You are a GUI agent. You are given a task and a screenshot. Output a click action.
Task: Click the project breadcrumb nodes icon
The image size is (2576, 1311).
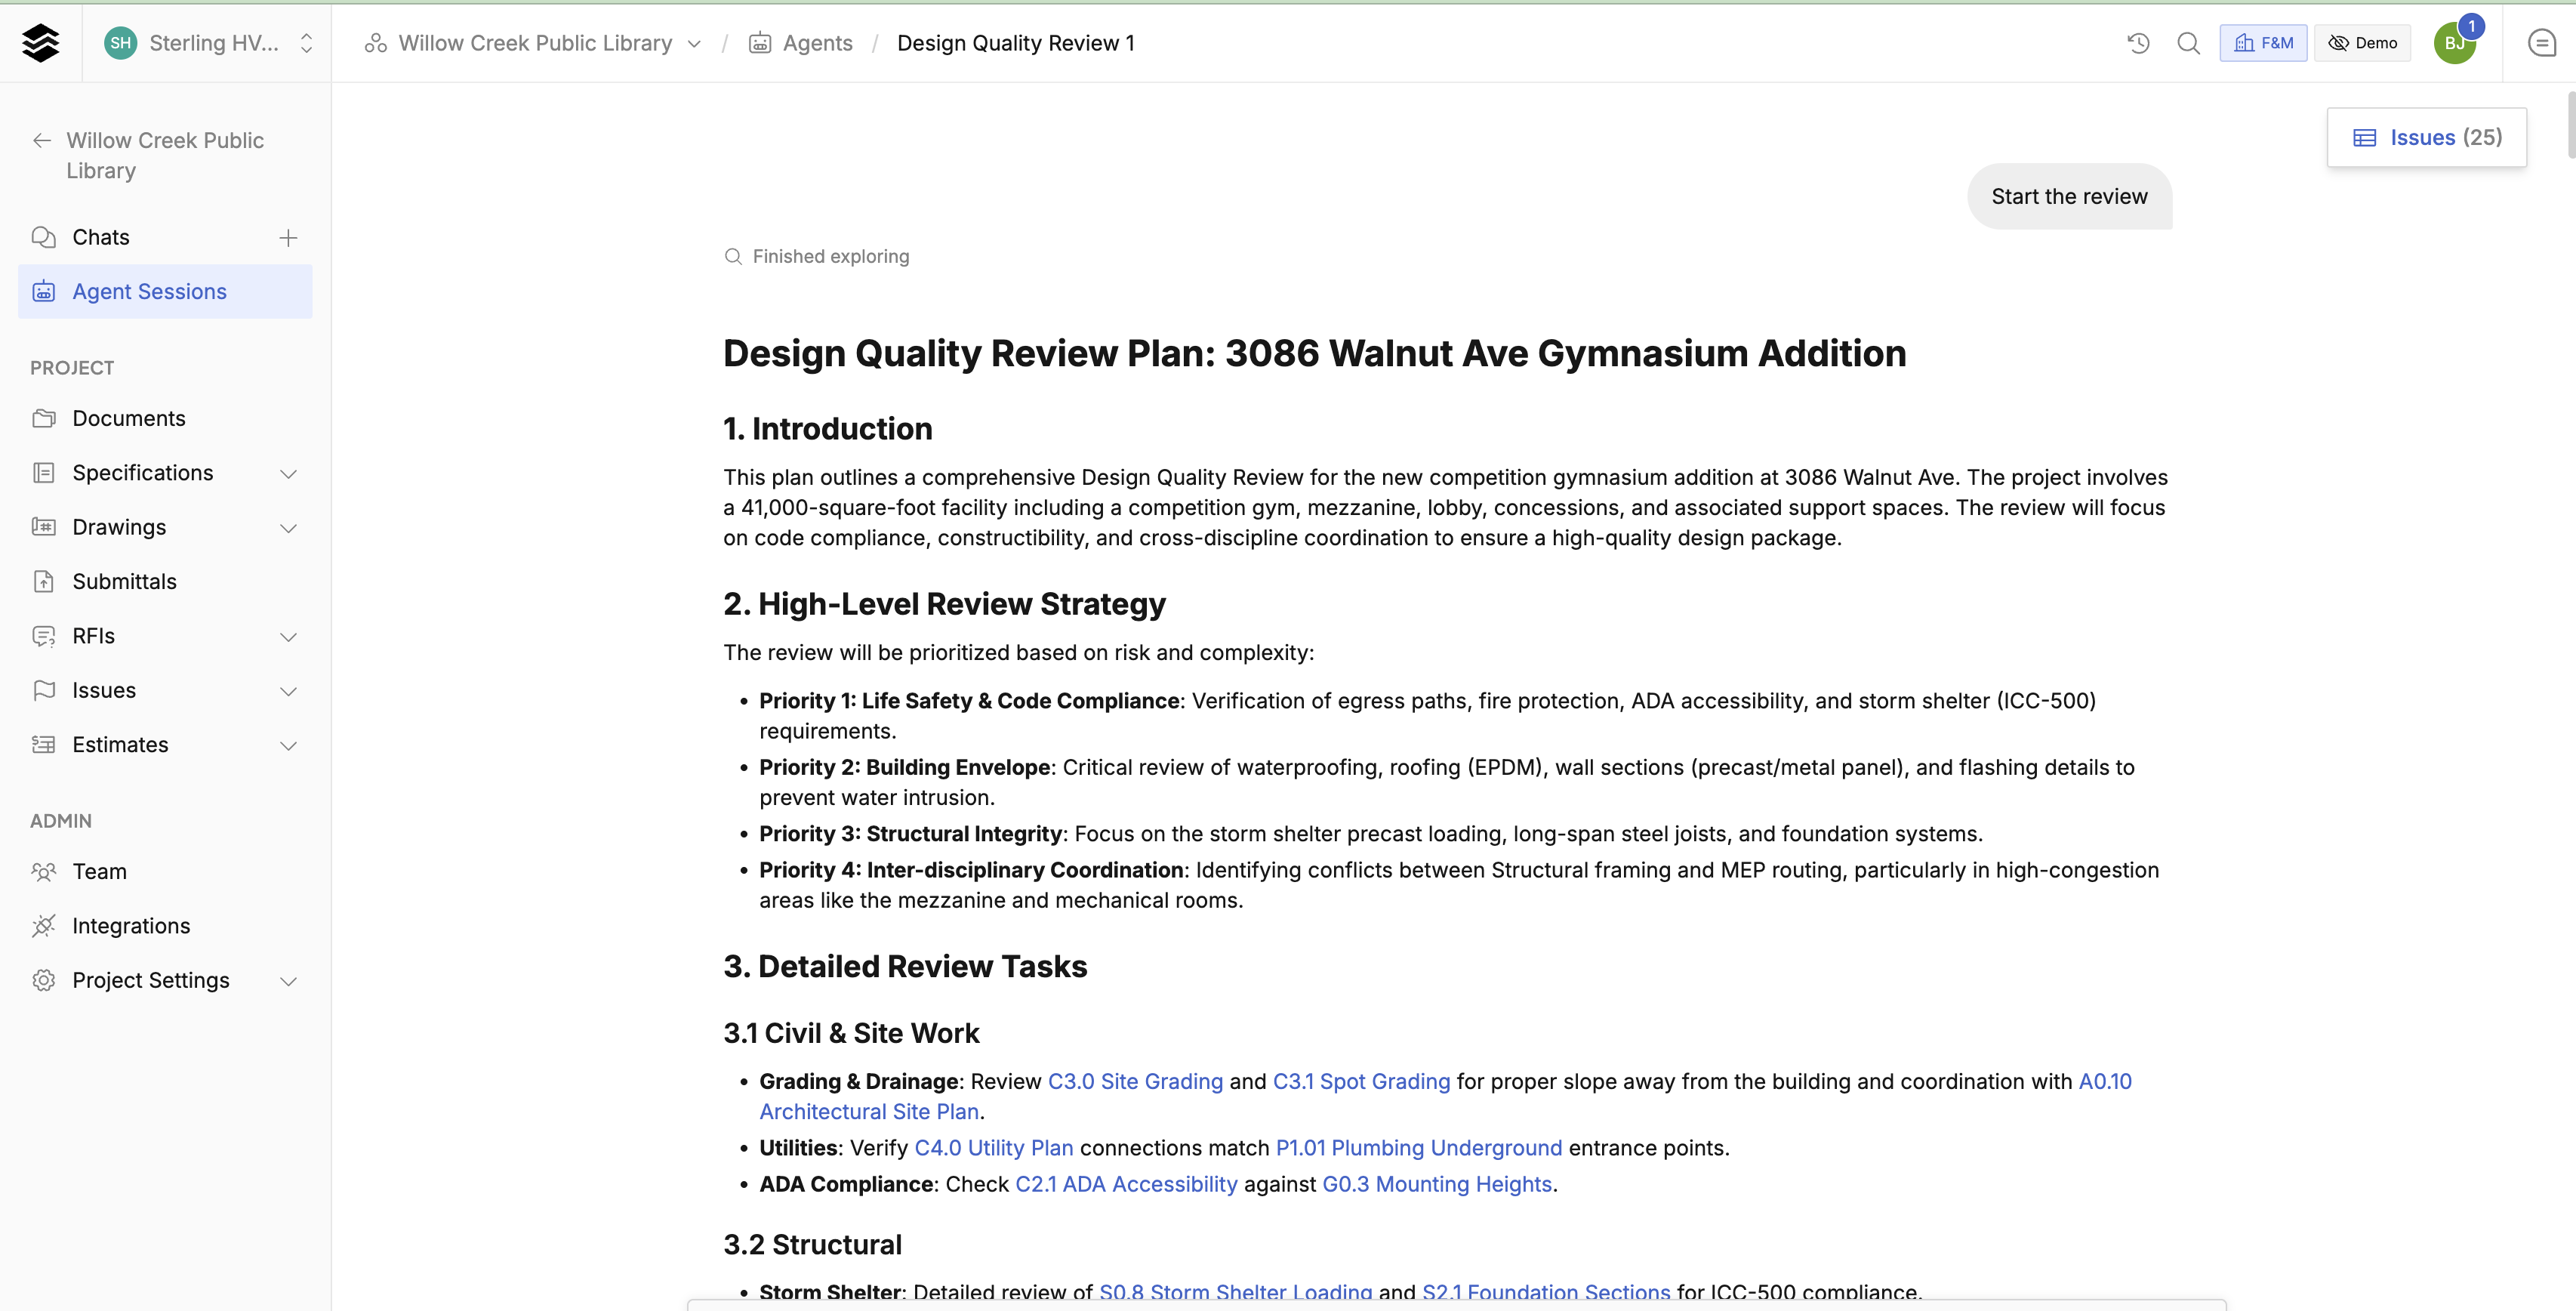[x=376, y=43]
